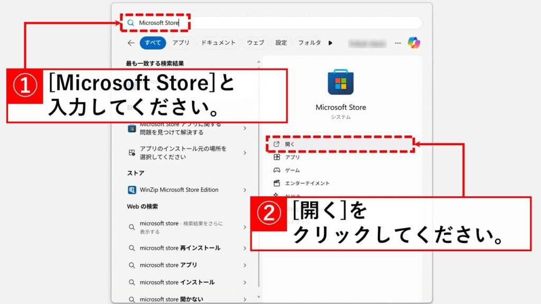
Task: Go back with the left arrow icon
Action: pyautogui.click(x=131, y=43)
